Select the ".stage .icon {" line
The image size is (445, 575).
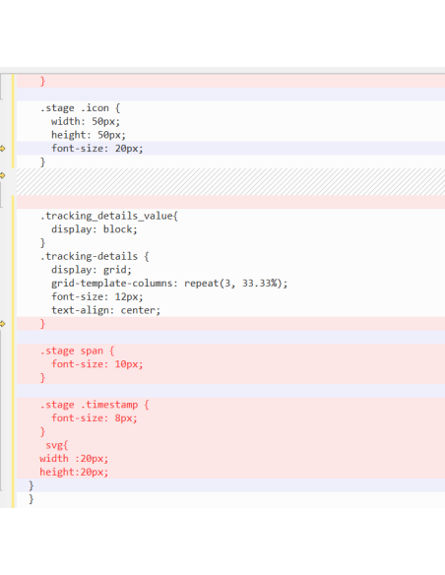coord(80,108)
